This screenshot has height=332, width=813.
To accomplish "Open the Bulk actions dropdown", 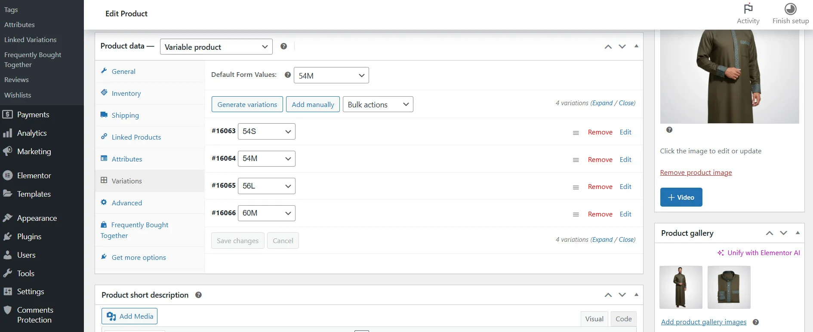I will click(378, 104).
